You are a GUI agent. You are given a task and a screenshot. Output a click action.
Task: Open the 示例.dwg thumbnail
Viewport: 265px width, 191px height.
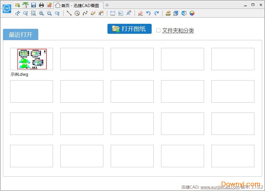click(32, 59)
